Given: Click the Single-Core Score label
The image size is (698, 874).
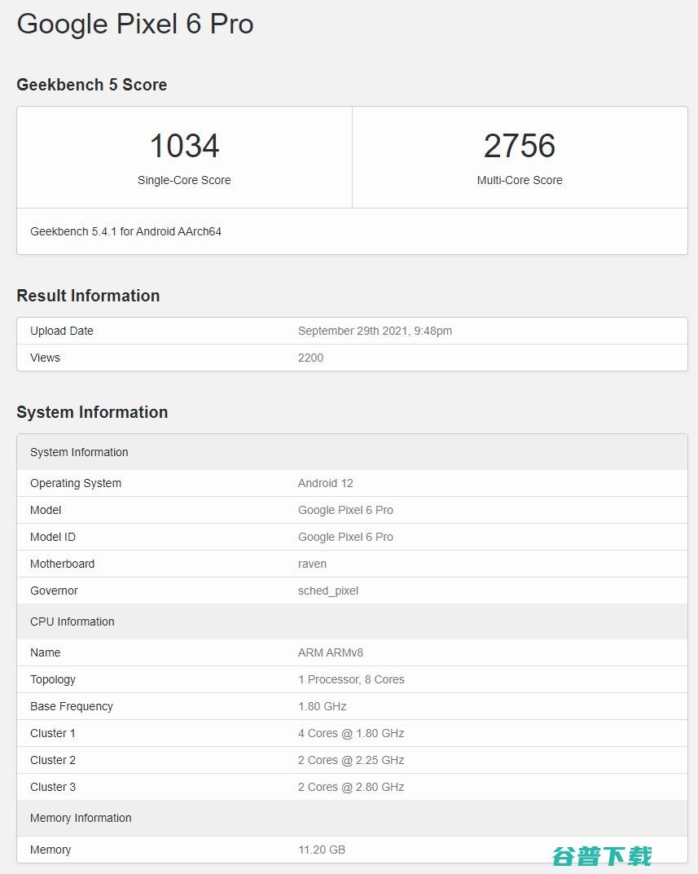Looking at the screenshot, I should 185,180.
